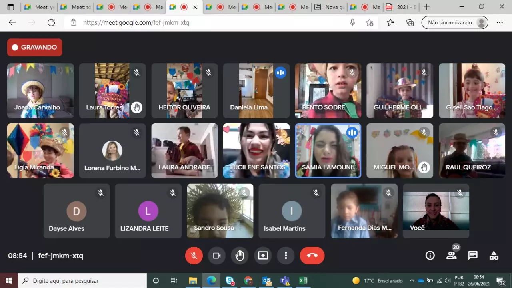Viewport: 512px width, 288px height.
Task: Click the Não sincronizando profile button
Action: point(455,23)
